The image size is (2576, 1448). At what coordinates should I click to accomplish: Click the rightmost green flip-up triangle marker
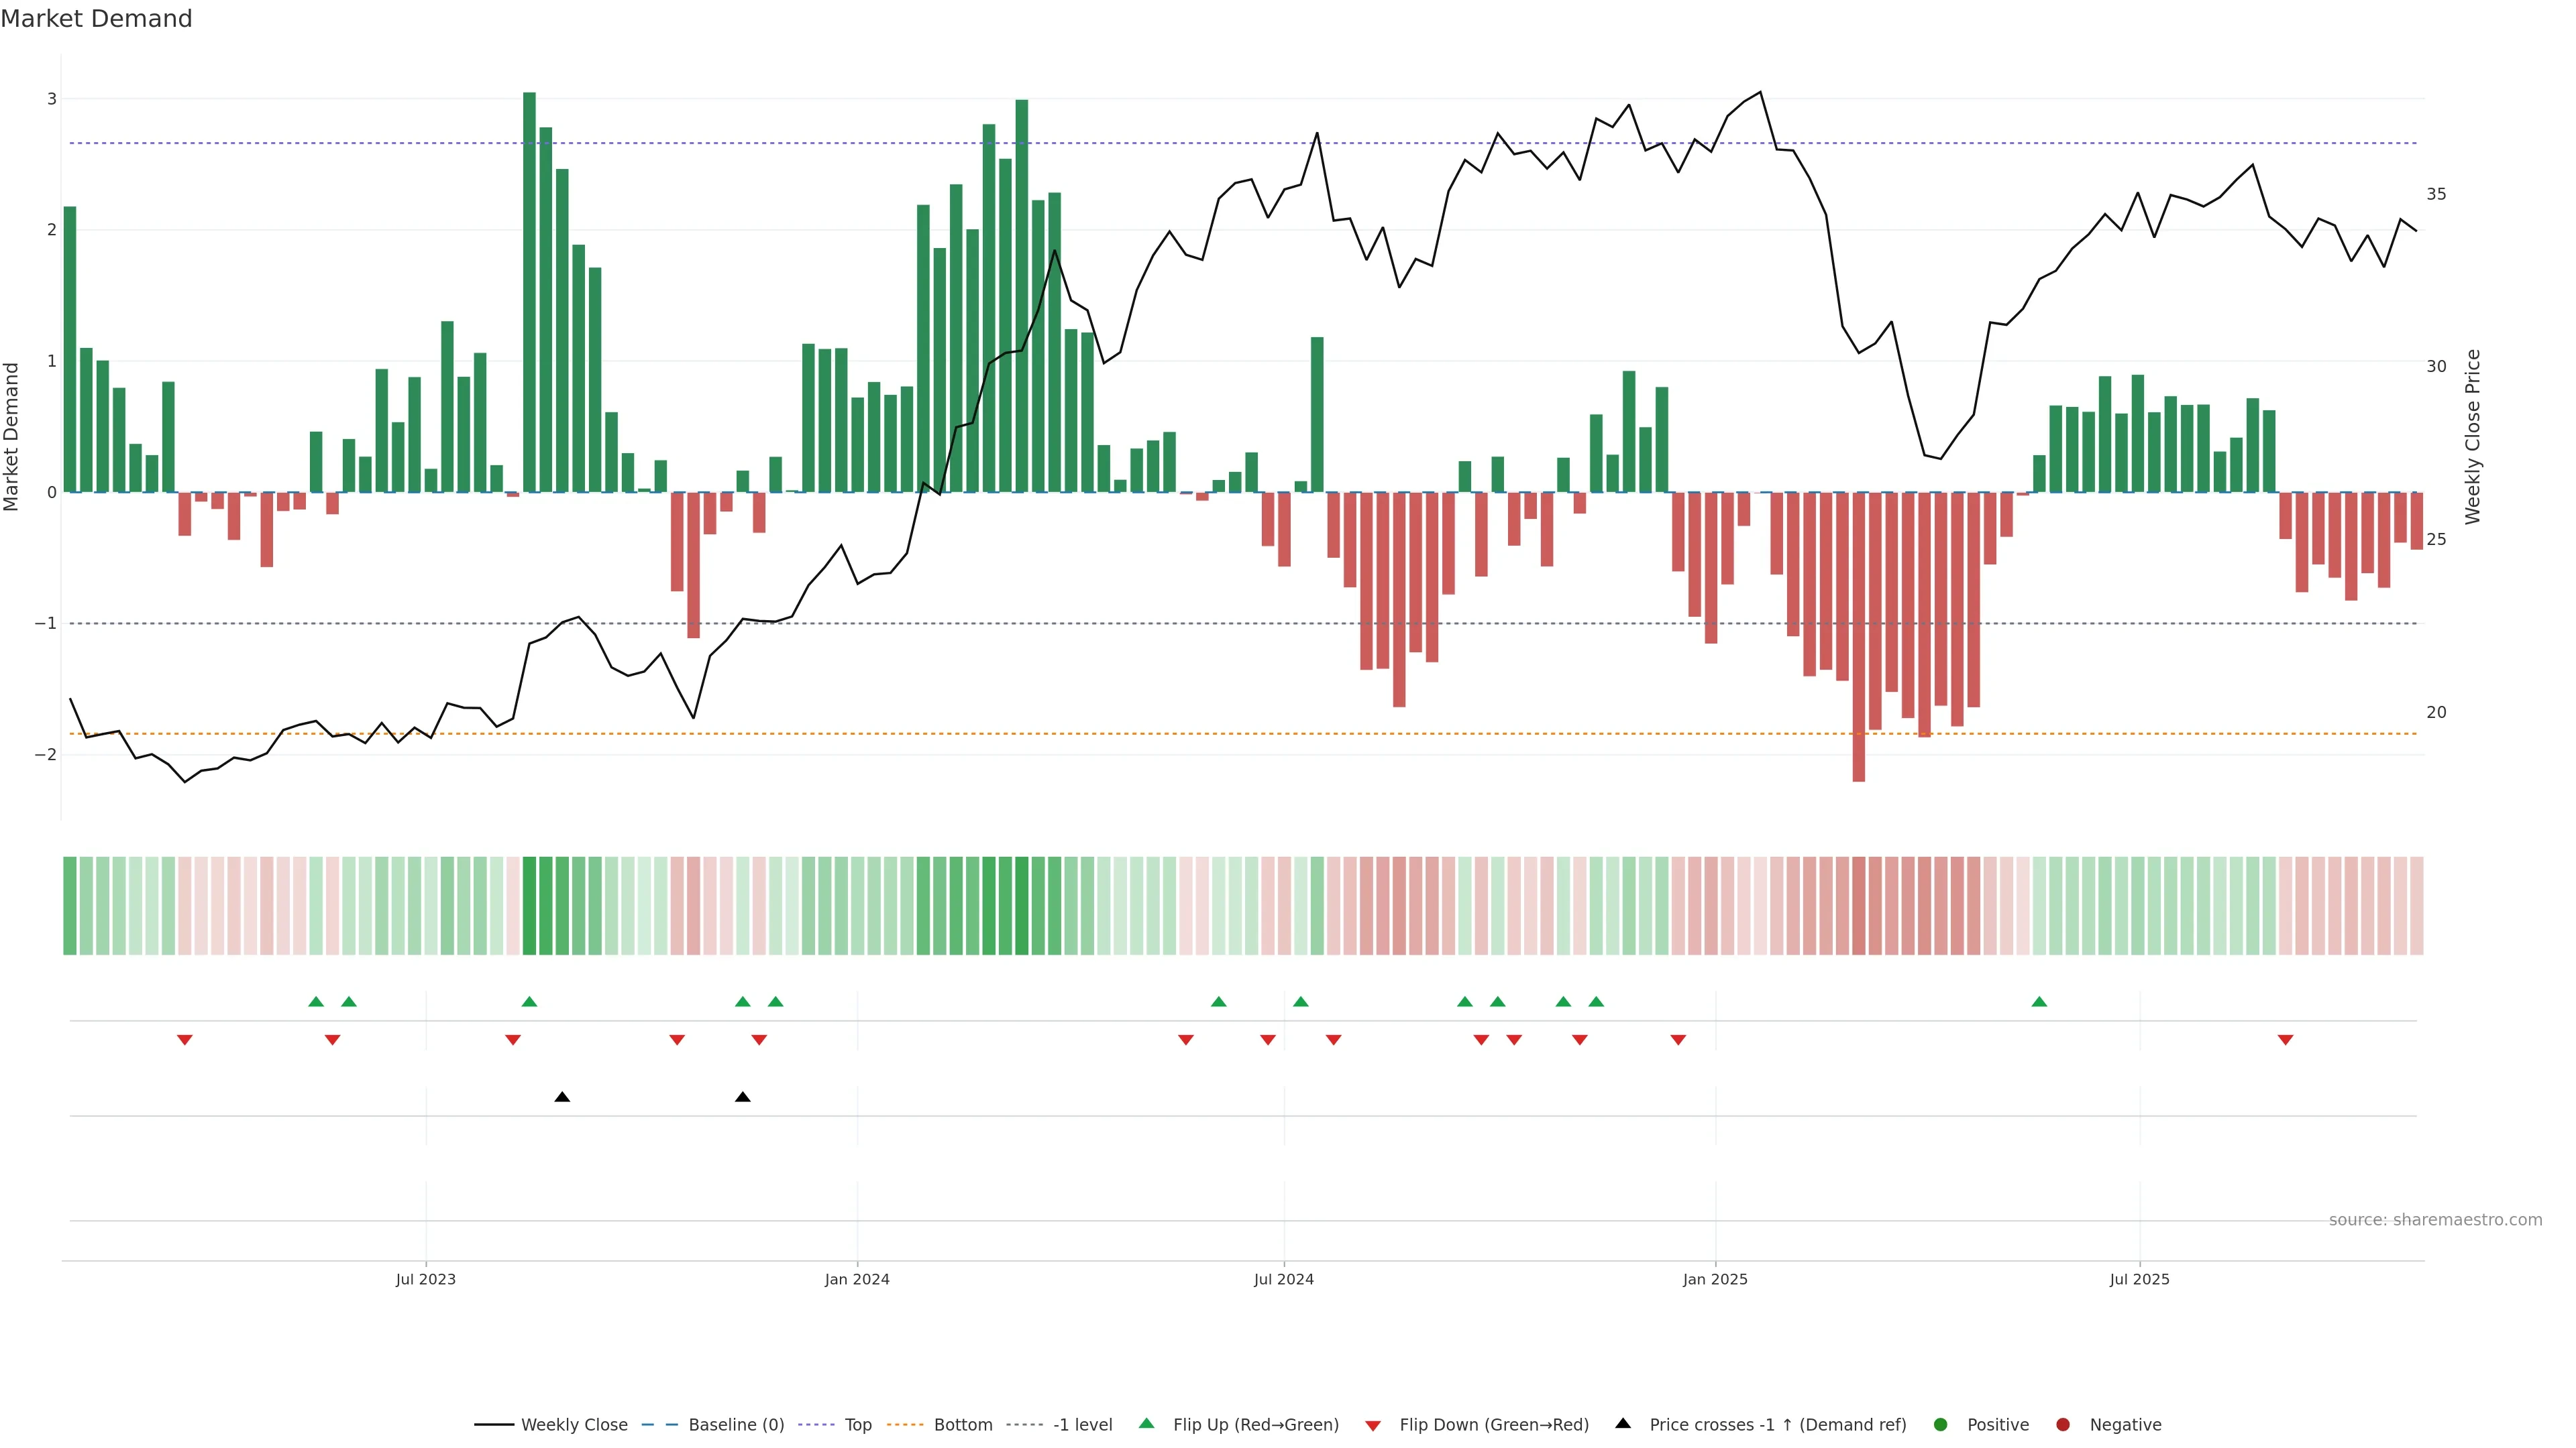tap(2039, 1002)
